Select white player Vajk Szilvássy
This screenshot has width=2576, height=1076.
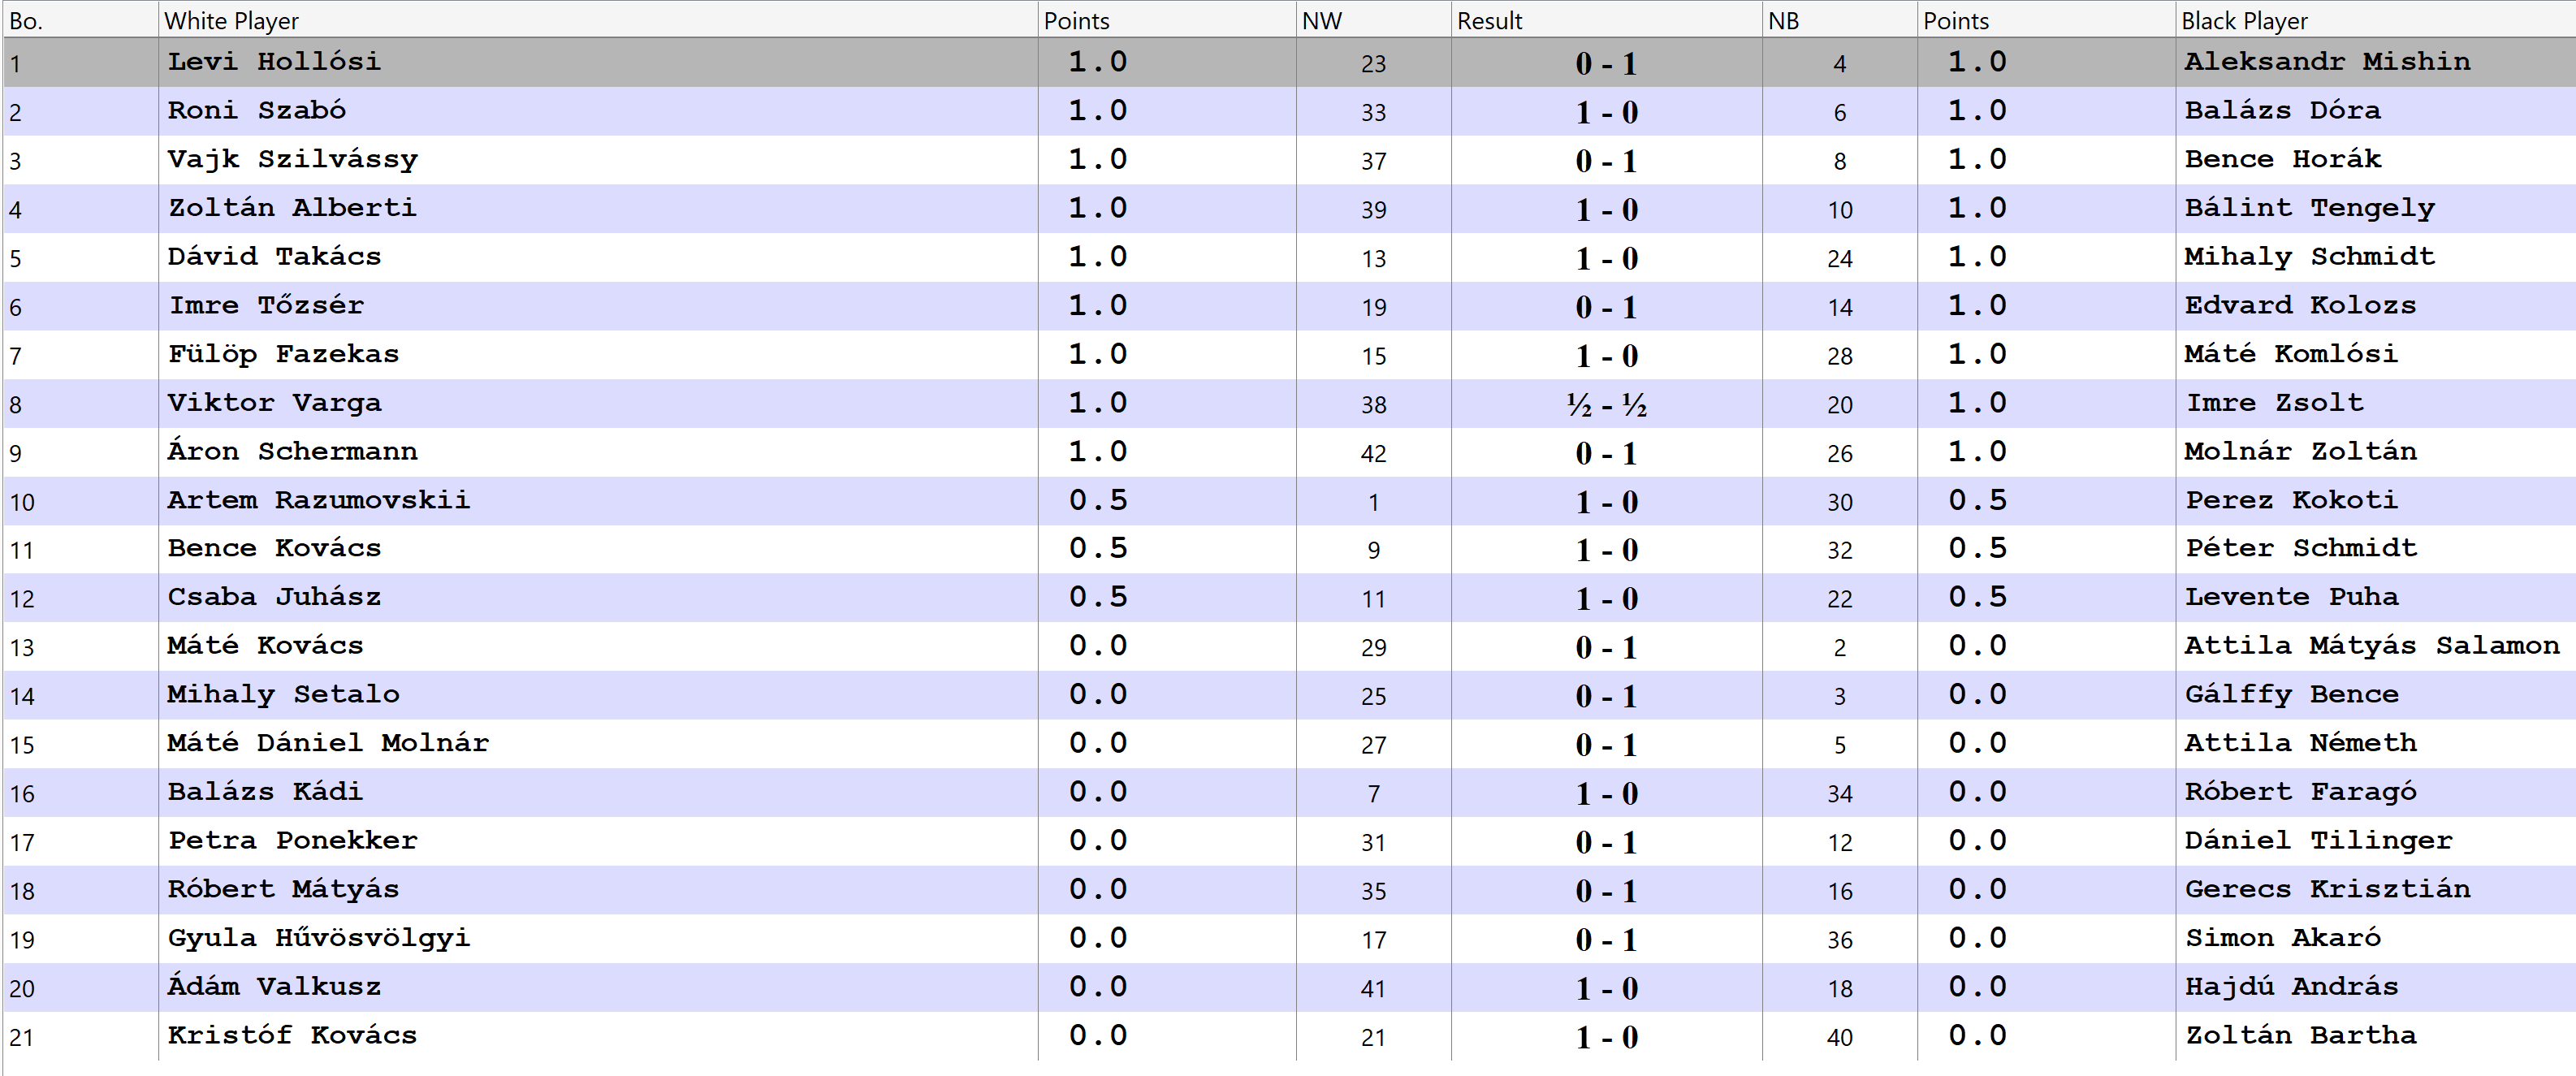293,160
